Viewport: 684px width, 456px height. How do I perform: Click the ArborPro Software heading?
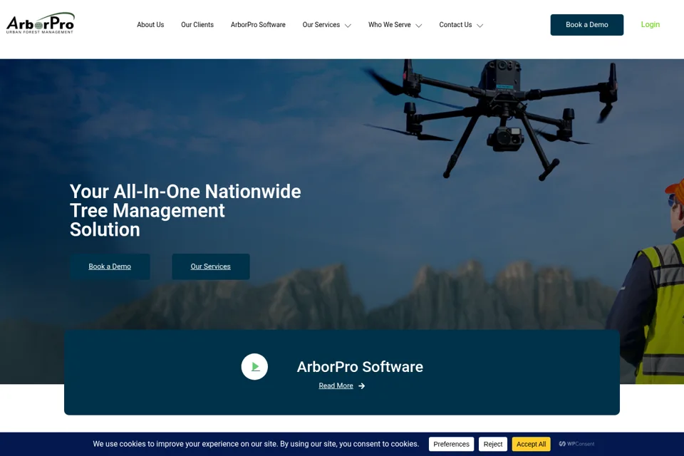(x=360, y=367)
